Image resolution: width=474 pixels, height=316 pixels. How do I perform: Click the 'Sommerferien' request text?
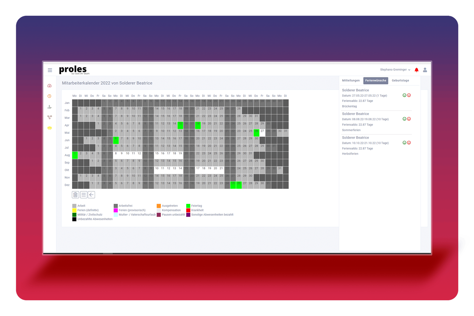coord(351,130)
